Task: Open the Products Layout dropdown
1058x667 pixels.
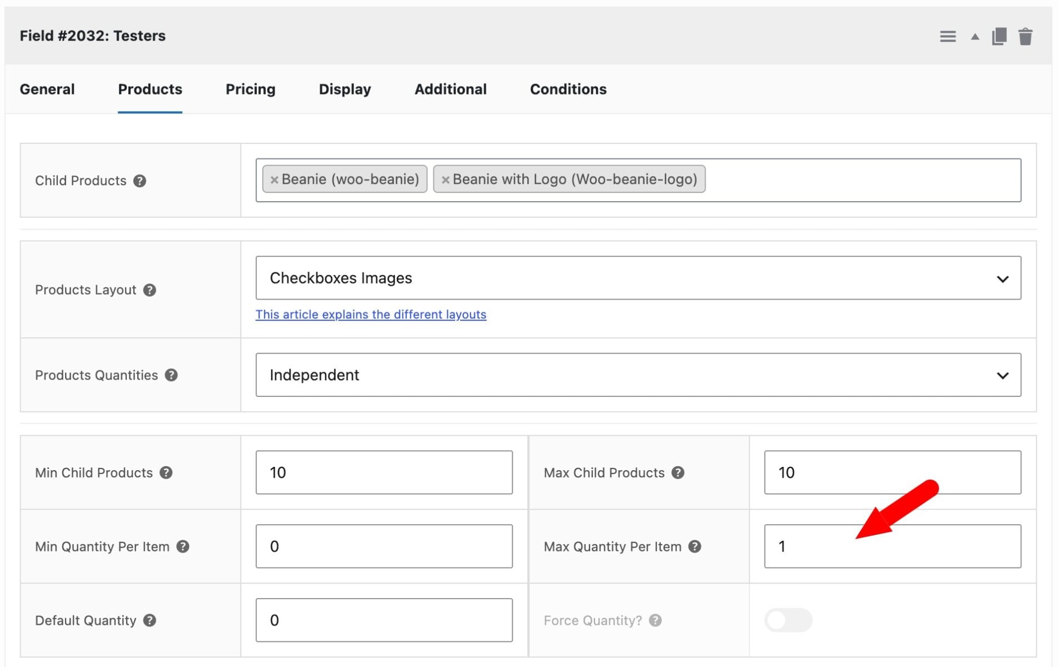Action: 638,278
